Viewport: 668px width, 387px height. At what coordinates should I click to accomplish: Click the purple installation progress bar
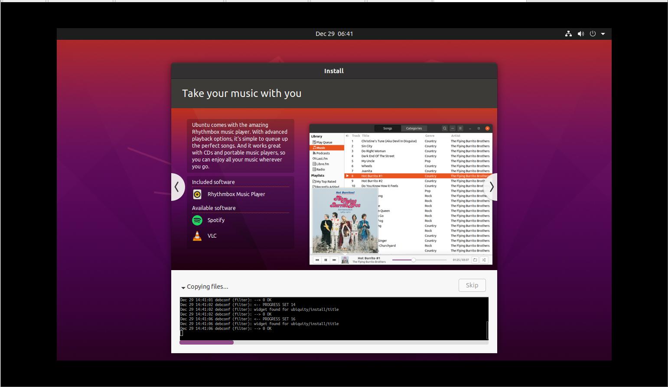click(x=207, y=342)
